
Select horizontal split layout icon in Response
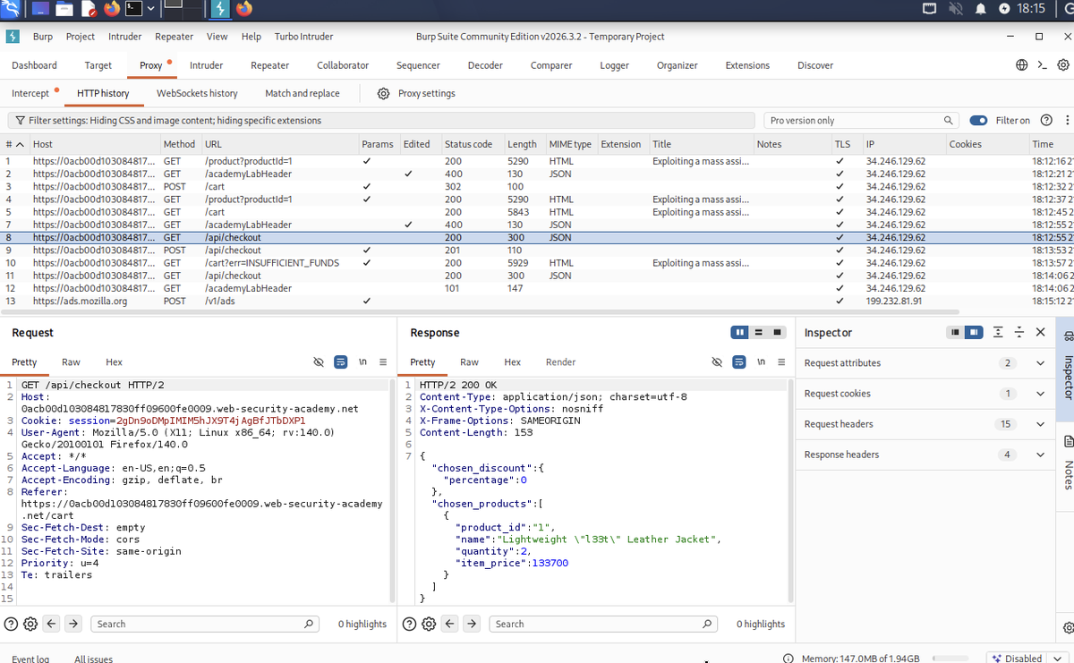tap(759, 332)
